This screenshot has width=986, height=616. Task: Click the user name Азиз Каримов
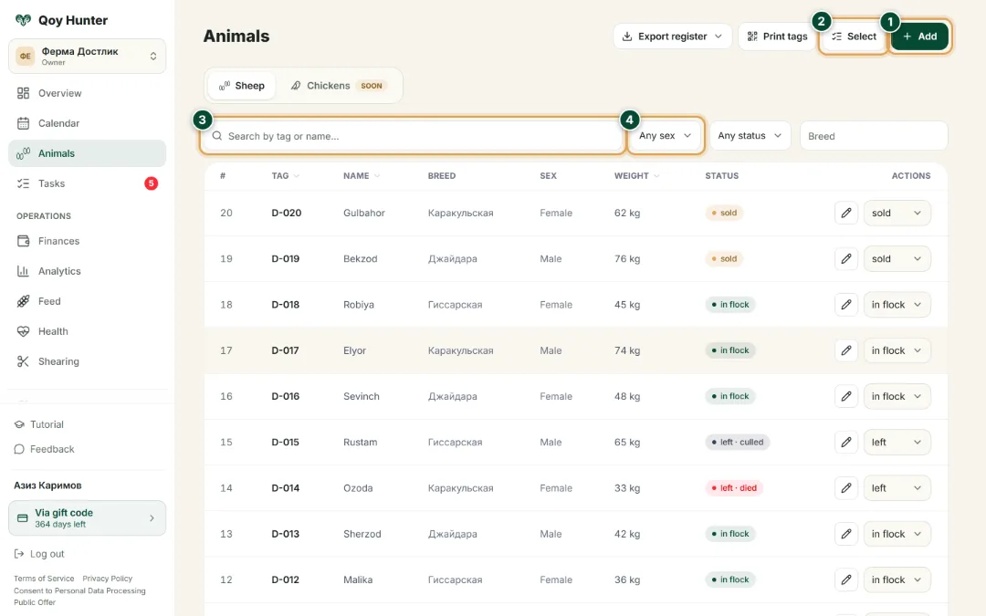pyautogui.click(x=47, y=485)
